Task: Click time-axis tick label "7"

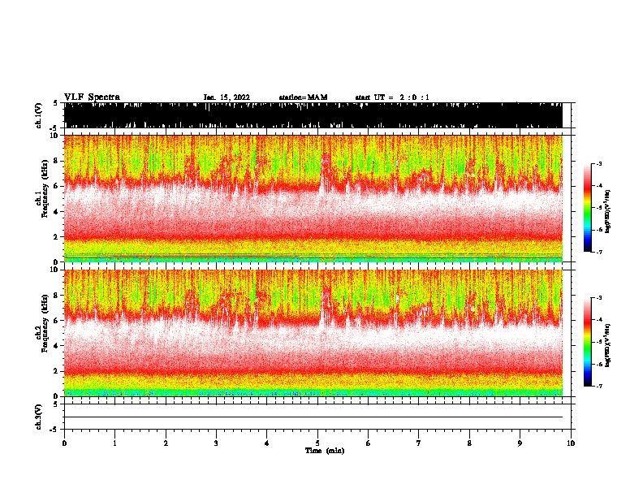Action: (419, 443)
